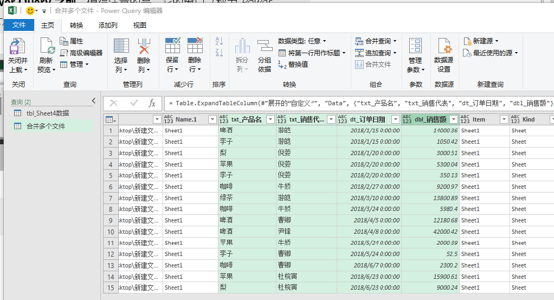Click the Refresh Preview icon
The height and width of the screenshot is (300, 554).
pyautogui.click(x=46, y=47)
